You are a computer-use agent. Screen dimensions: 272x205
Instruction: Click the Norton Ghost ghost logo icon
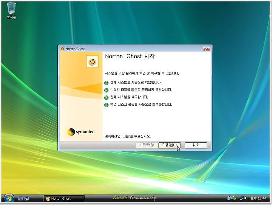[92, 62]
